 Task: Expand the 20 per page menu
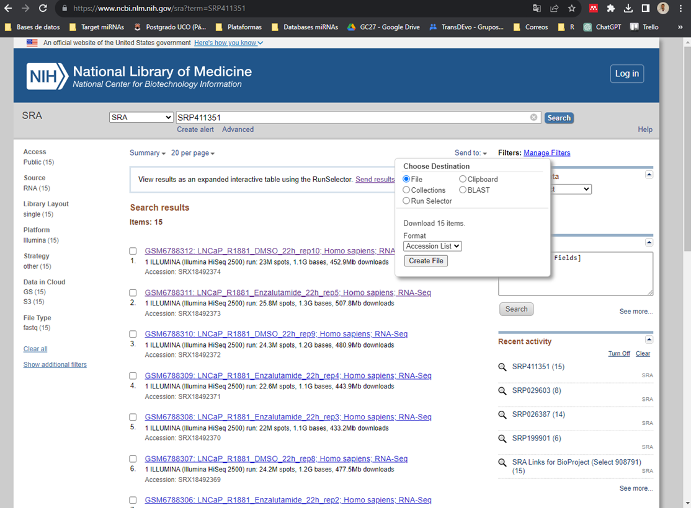click(193, 153)
